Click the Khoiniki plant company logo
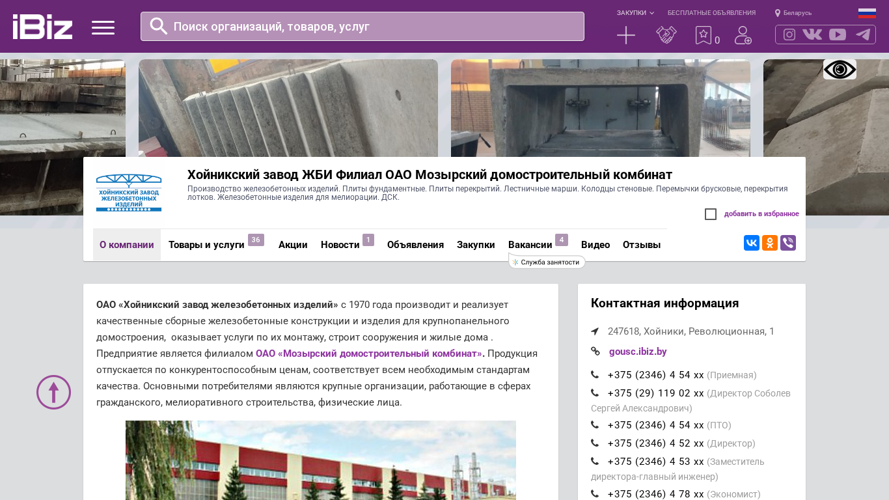The image size is (889, 500). (x=129, y=193)
